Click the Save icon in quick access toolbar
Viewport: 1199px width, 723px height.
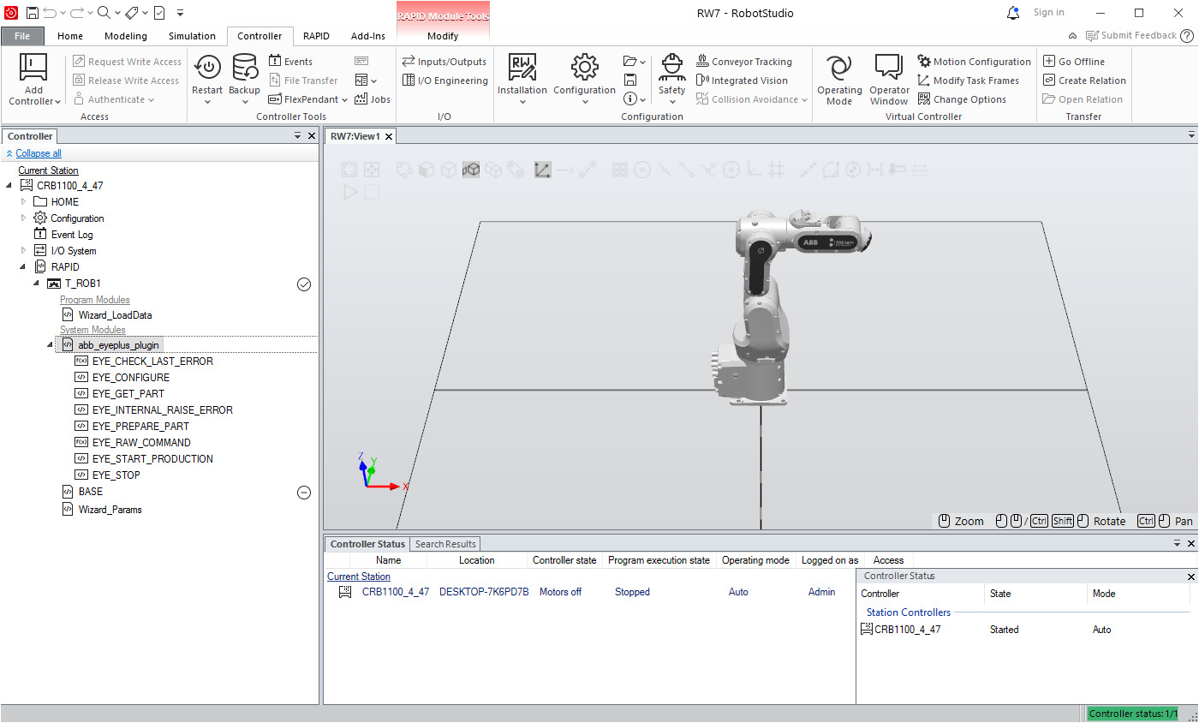coord(32,13)
